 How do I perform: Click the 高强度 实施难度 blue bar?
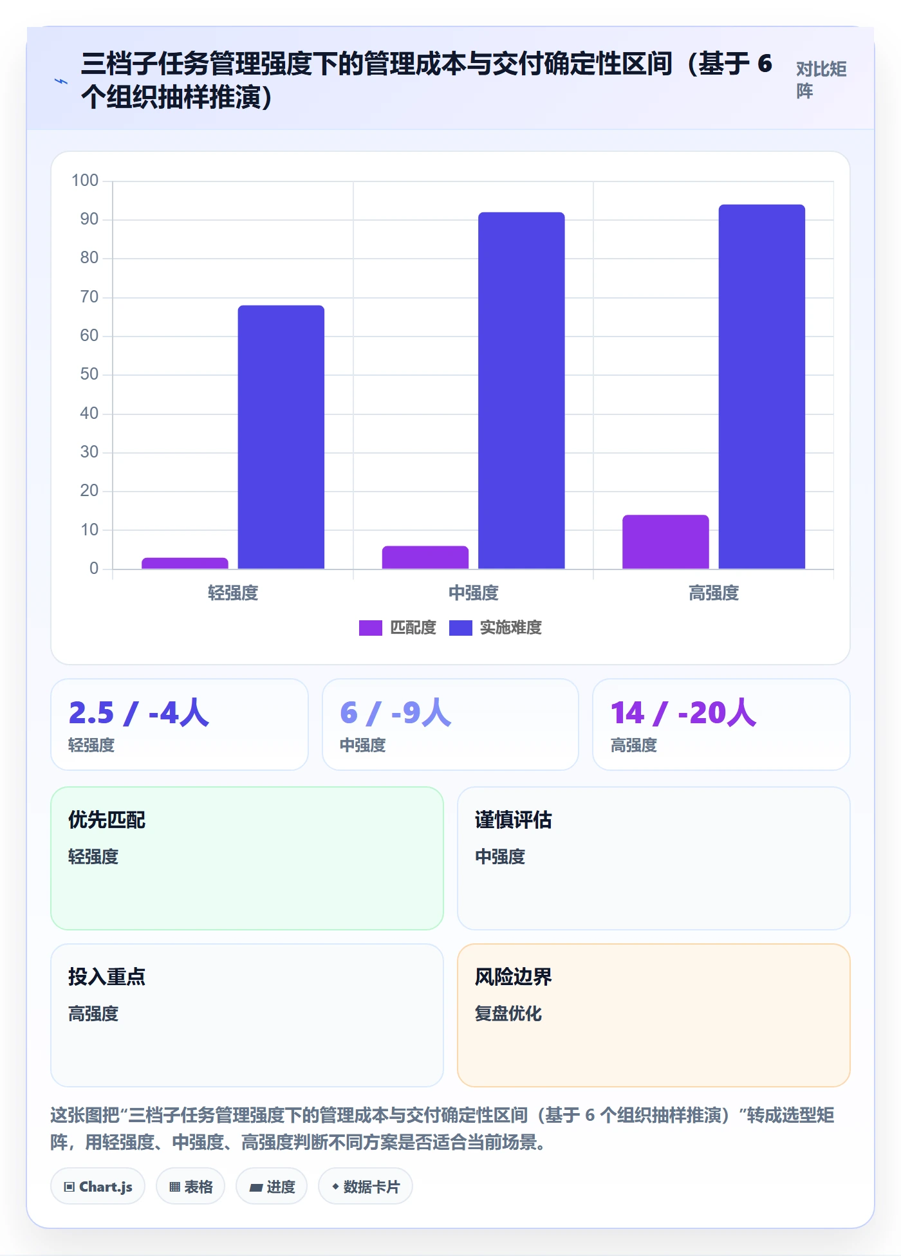click(x=761, y=387)
